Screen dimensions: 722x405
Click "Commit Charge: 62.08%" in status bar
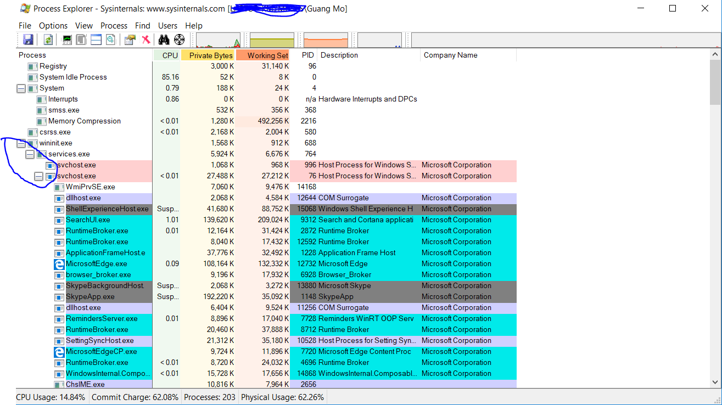(x=135, y=397)
